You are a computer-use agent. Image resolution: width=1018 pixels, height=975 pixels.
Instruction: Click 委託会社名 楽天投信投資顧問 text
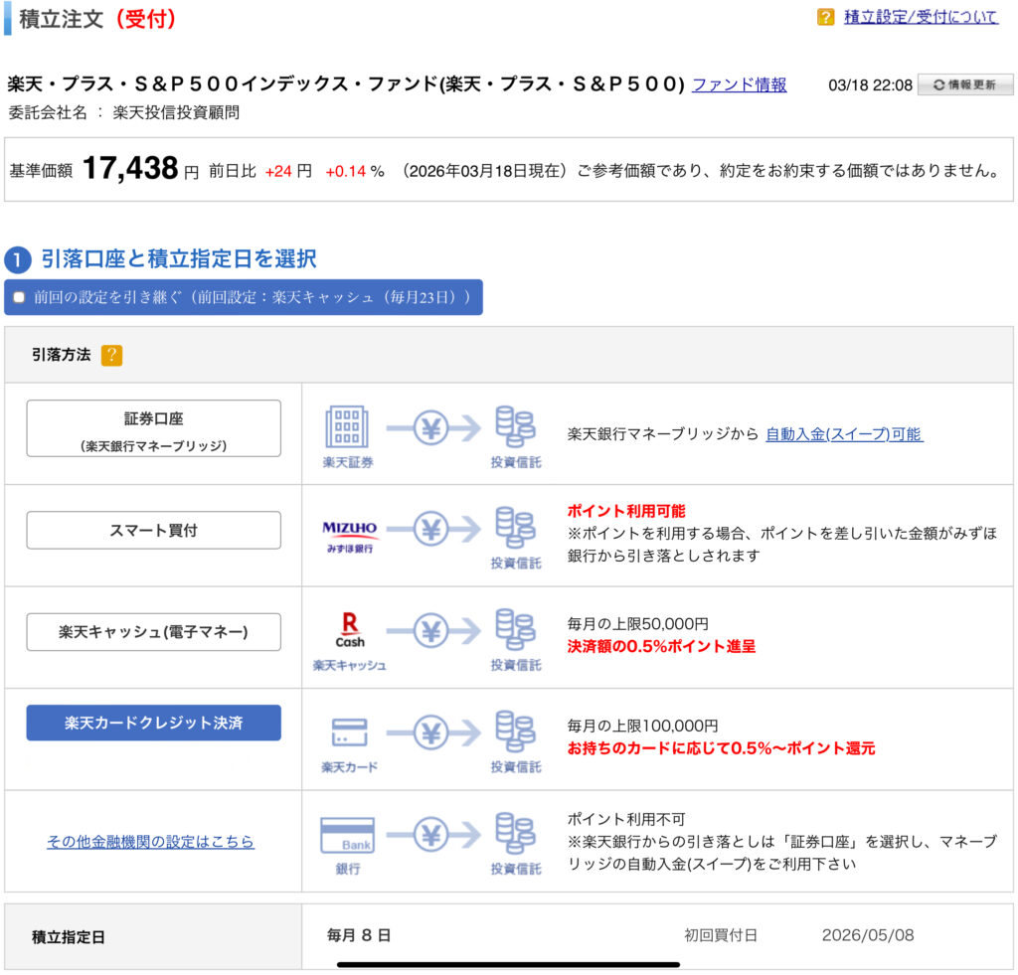click(x=124, y=112)
